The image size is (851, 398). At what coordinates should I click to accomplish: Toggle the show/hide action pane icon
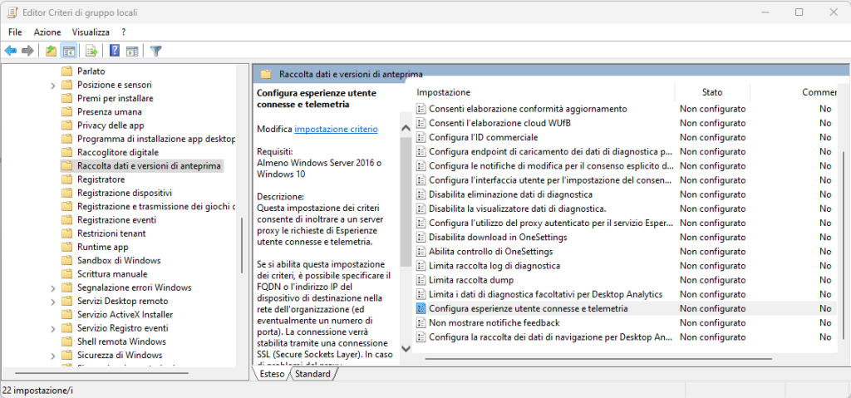pyautogui.click(x=131, y=51)
